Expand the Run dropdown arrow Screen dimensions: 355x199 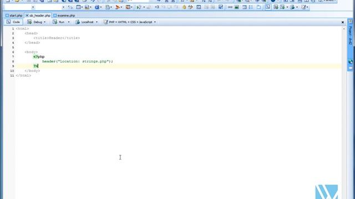[69, 22]
